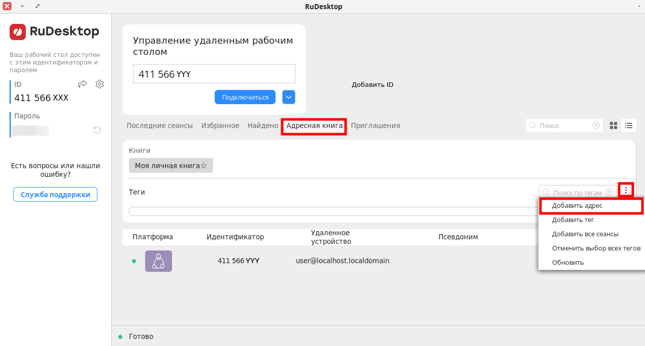645x346 pixels.
Task: Click the Поиск по тегам field
Action: point(578,192)
